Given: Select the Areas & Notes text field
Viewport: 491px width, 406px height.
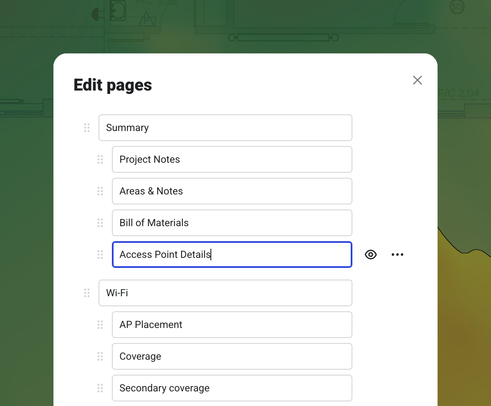Looking at the screenshot, I should click(x=232, y=191).
